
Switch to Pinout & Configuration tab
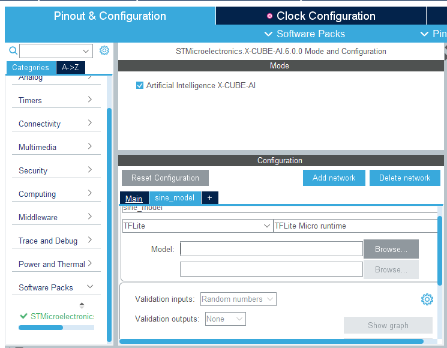110,16
